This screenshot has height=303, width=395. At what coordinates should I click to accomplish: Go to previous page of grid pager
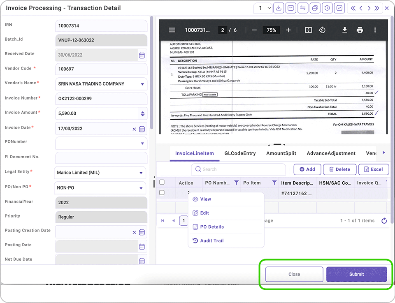[x=173, y=221]
